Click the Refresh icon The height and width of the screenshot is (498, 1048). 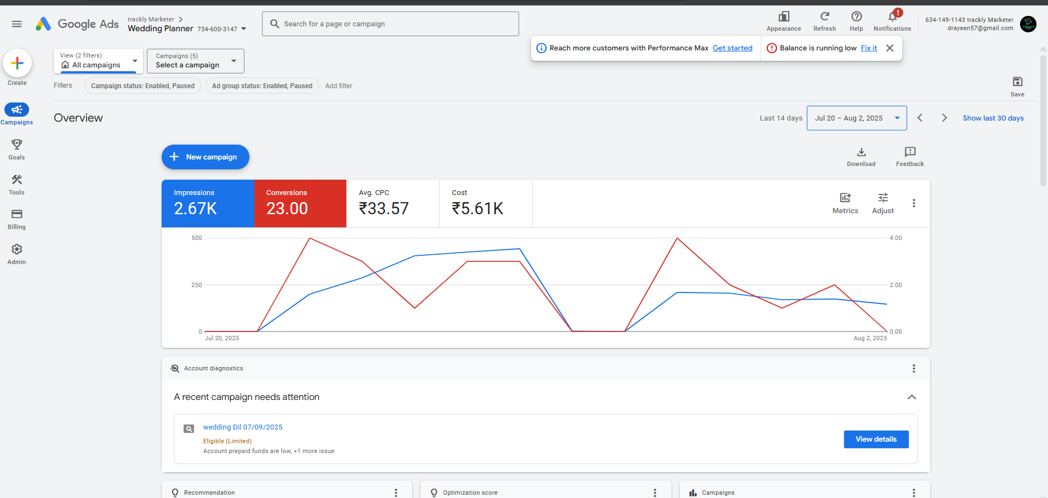coord(824,17)
